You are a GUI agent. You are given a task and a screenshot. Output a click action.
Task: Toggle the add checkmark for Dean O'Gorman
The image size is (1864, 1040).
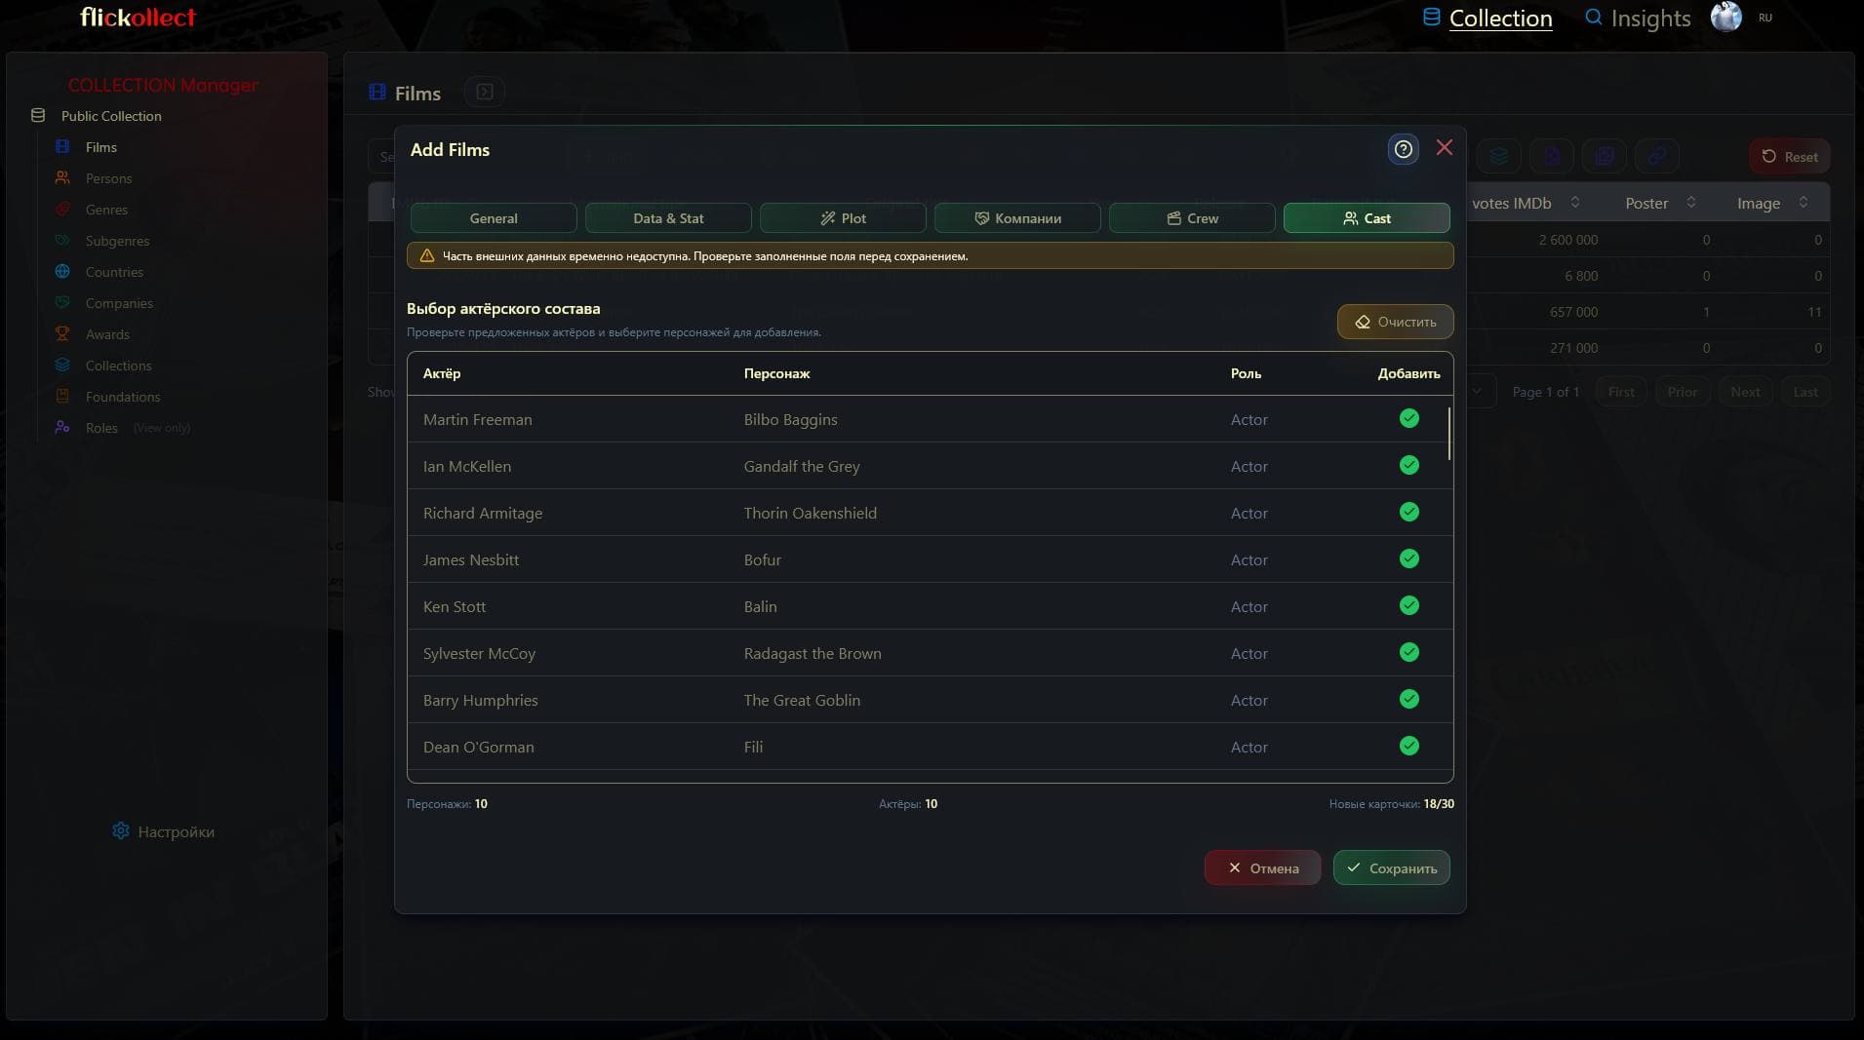point(1409,747)
